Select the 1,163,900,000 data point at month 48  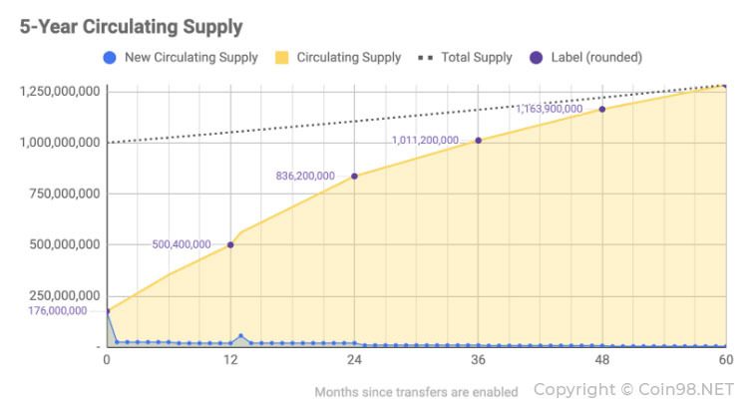pos(602,110)
